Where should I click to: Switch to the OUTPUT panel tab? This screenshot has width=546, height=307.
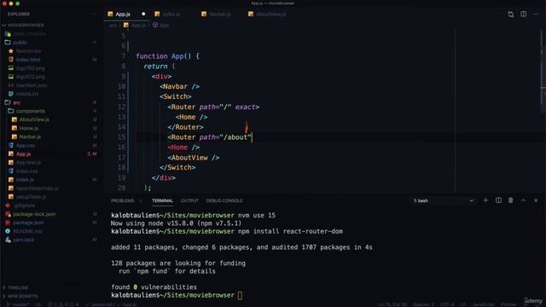point(189,201)
